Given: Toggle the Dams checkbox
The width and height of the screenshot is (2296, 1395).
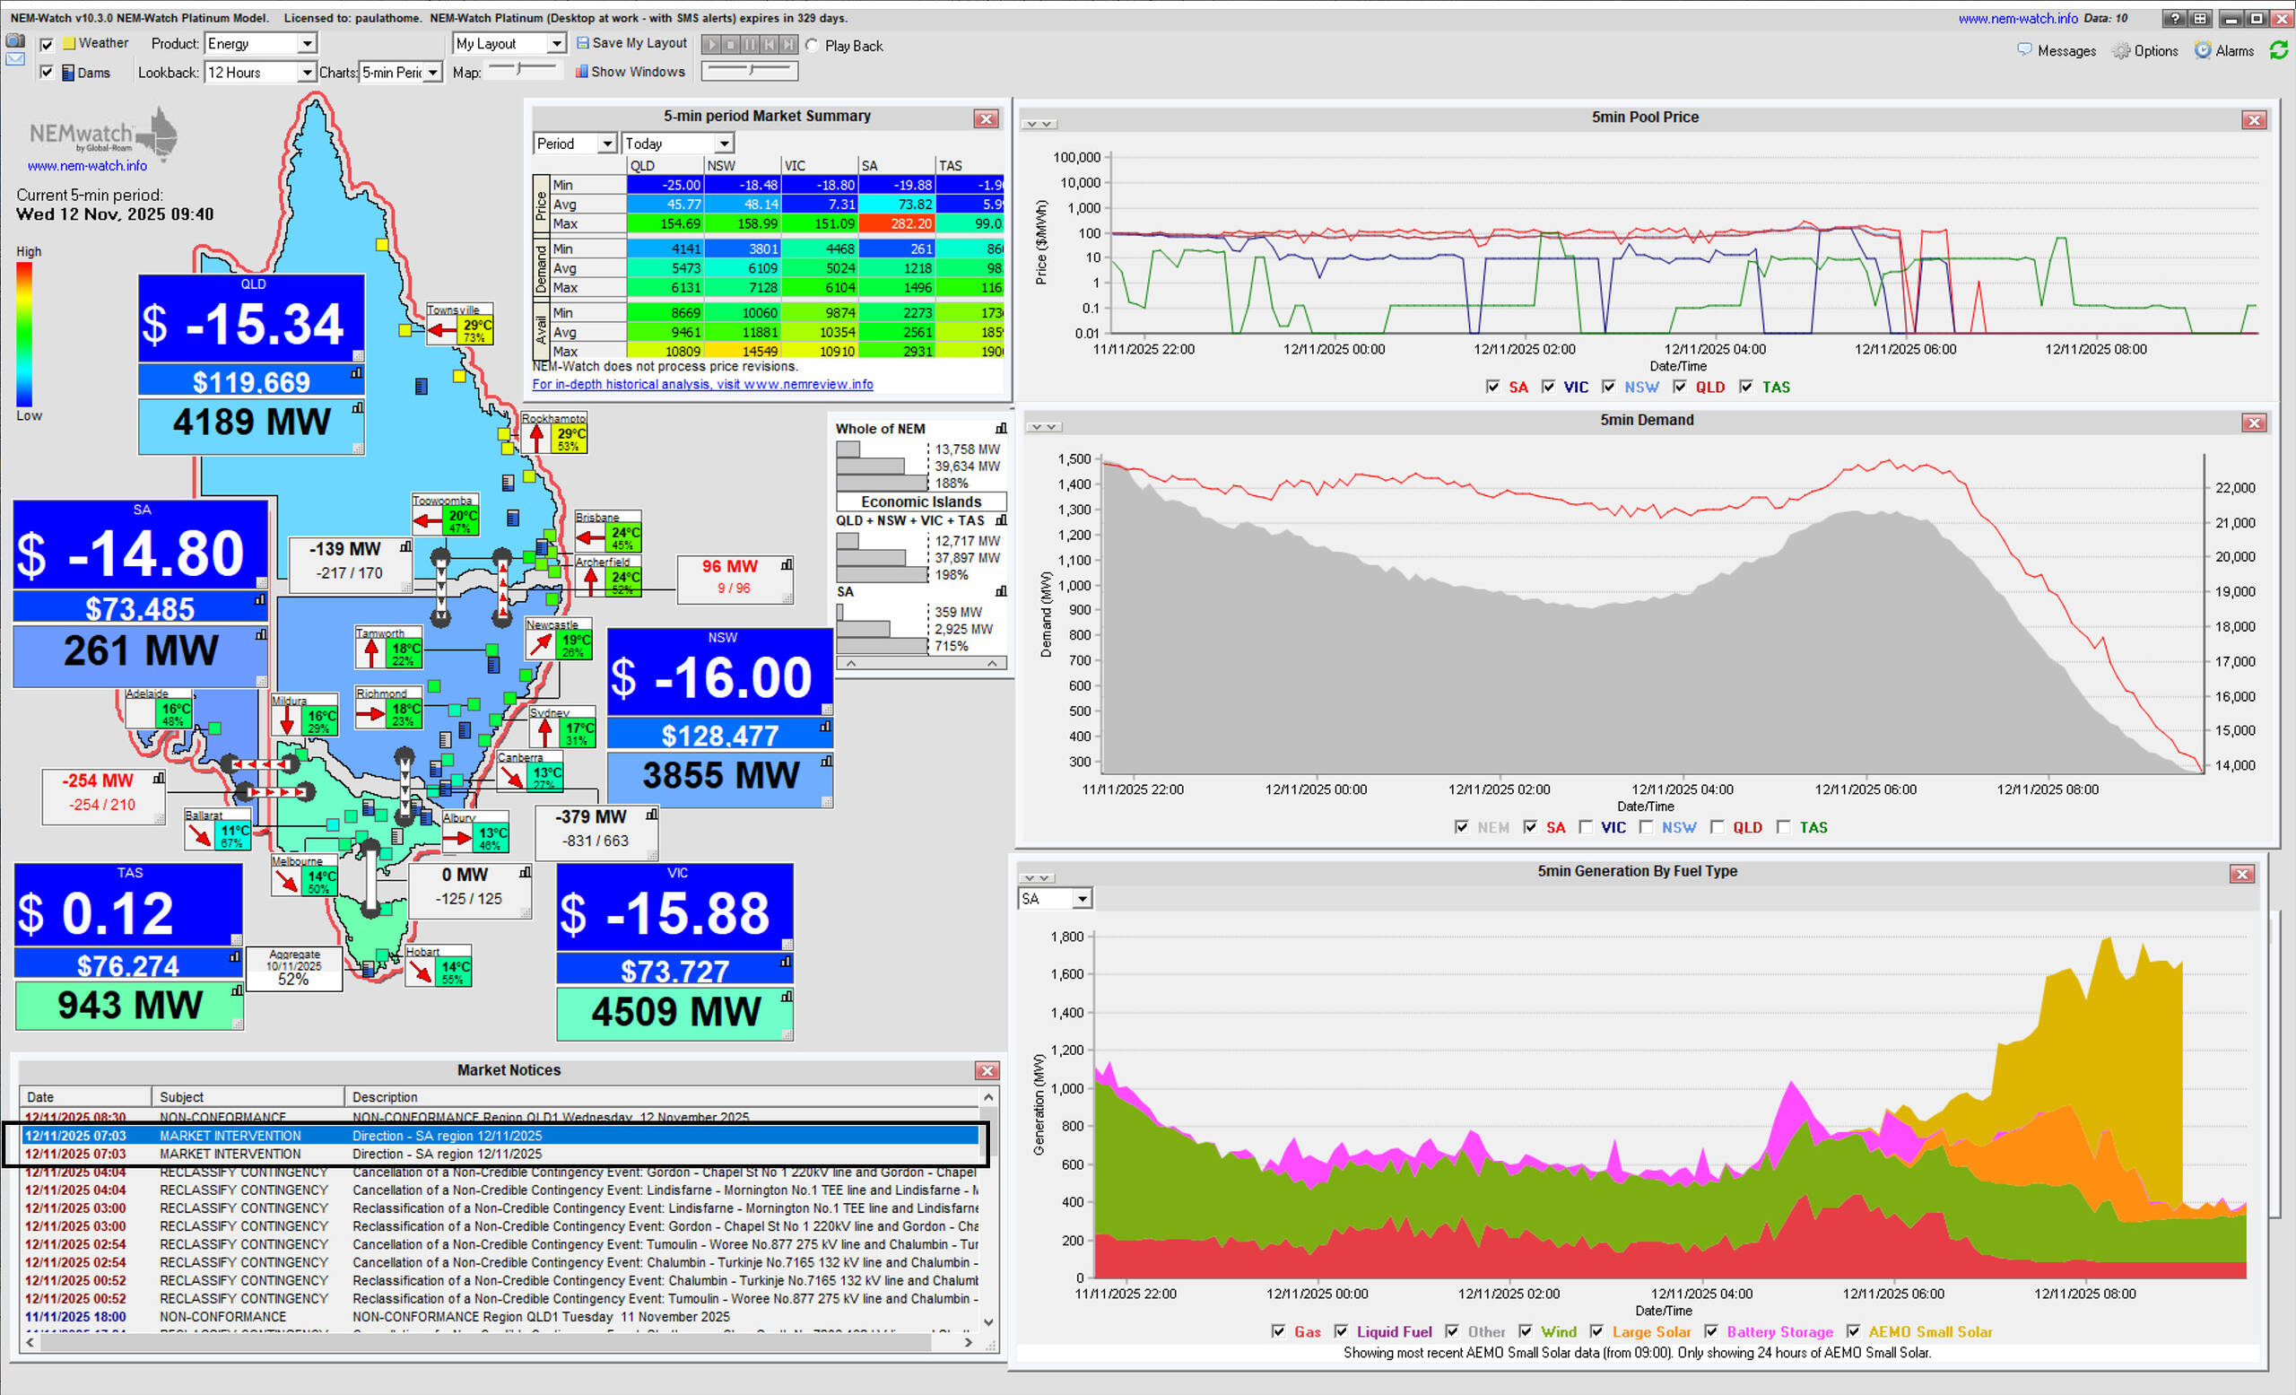Looking at the screenshot, I should pos(47,73).
